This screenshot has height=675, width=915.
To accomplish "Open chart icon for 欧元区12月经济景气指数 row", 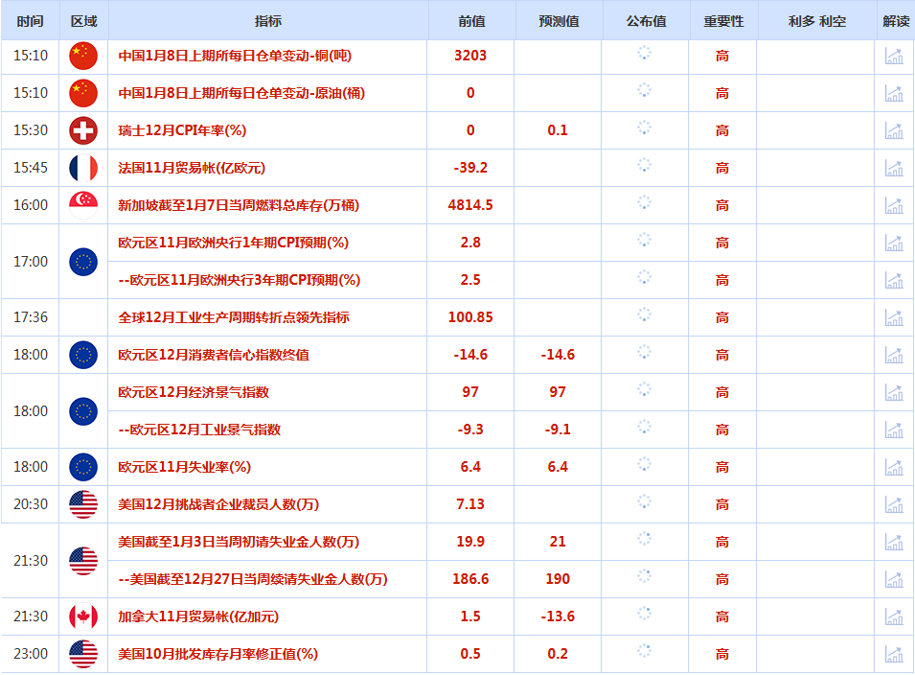I will (894, 392).
